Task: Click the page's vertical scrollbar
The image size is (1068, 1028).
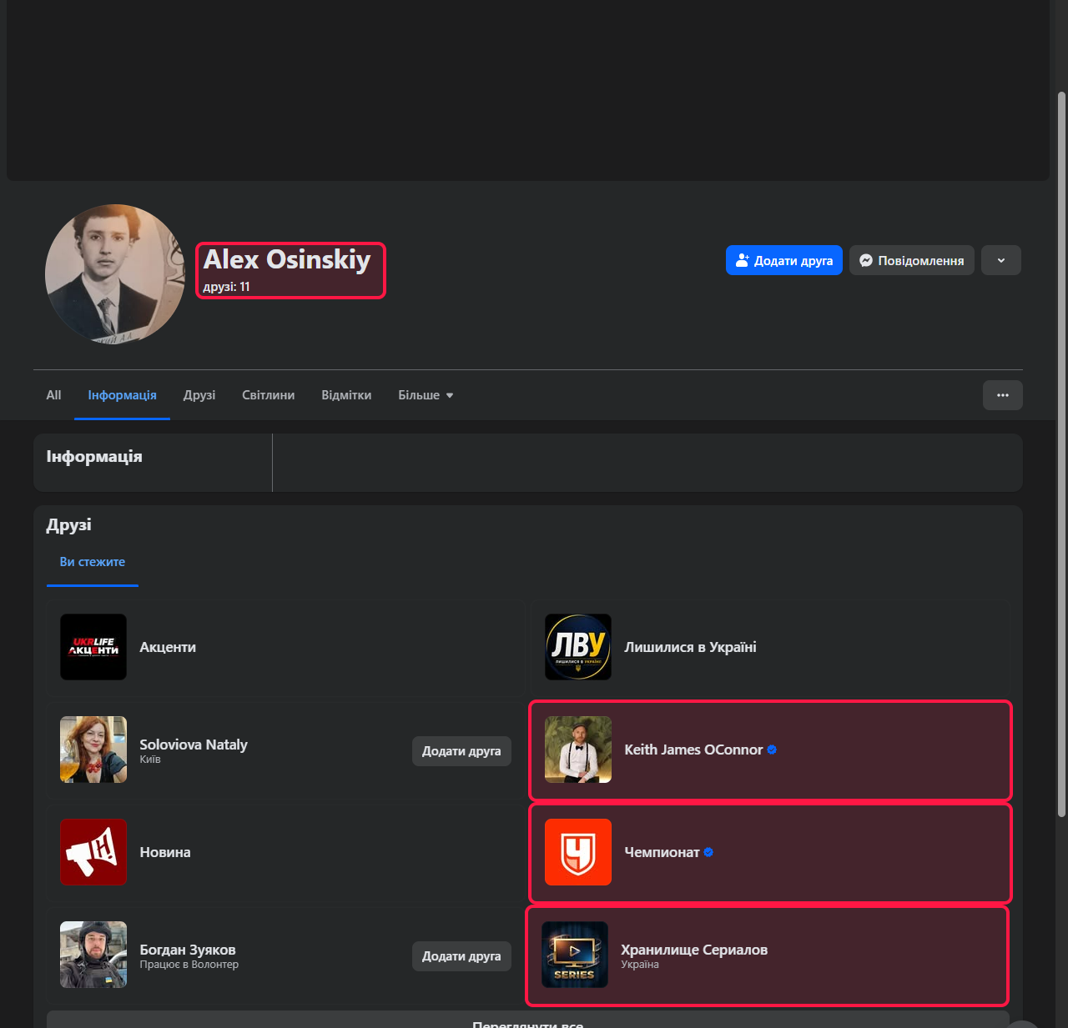Action: pyautogui.click(x=1061, y=454)
